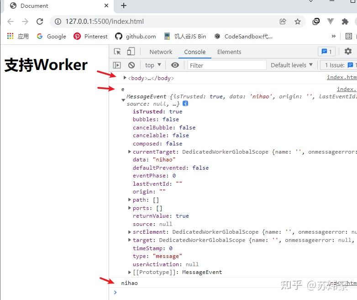Switch to the Console tab
The height and width of the screenshot is (300, 357).
194,52
